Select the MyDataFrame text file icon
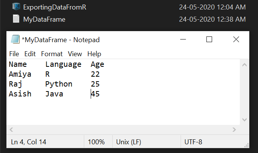Image resolution: width=258 pixels, height=153 pixels. point(16,19)
